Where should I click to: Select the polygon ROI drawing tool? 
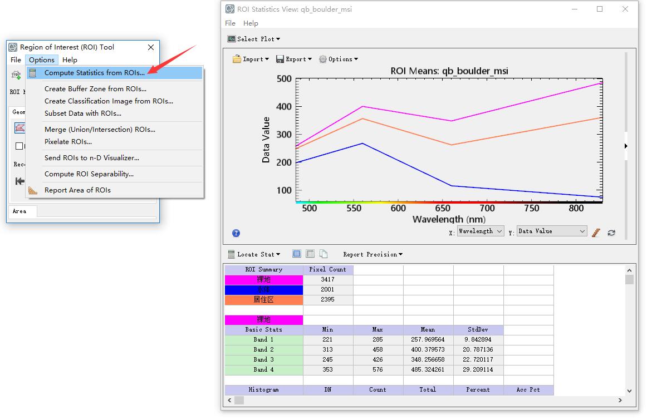click(19, 128)
